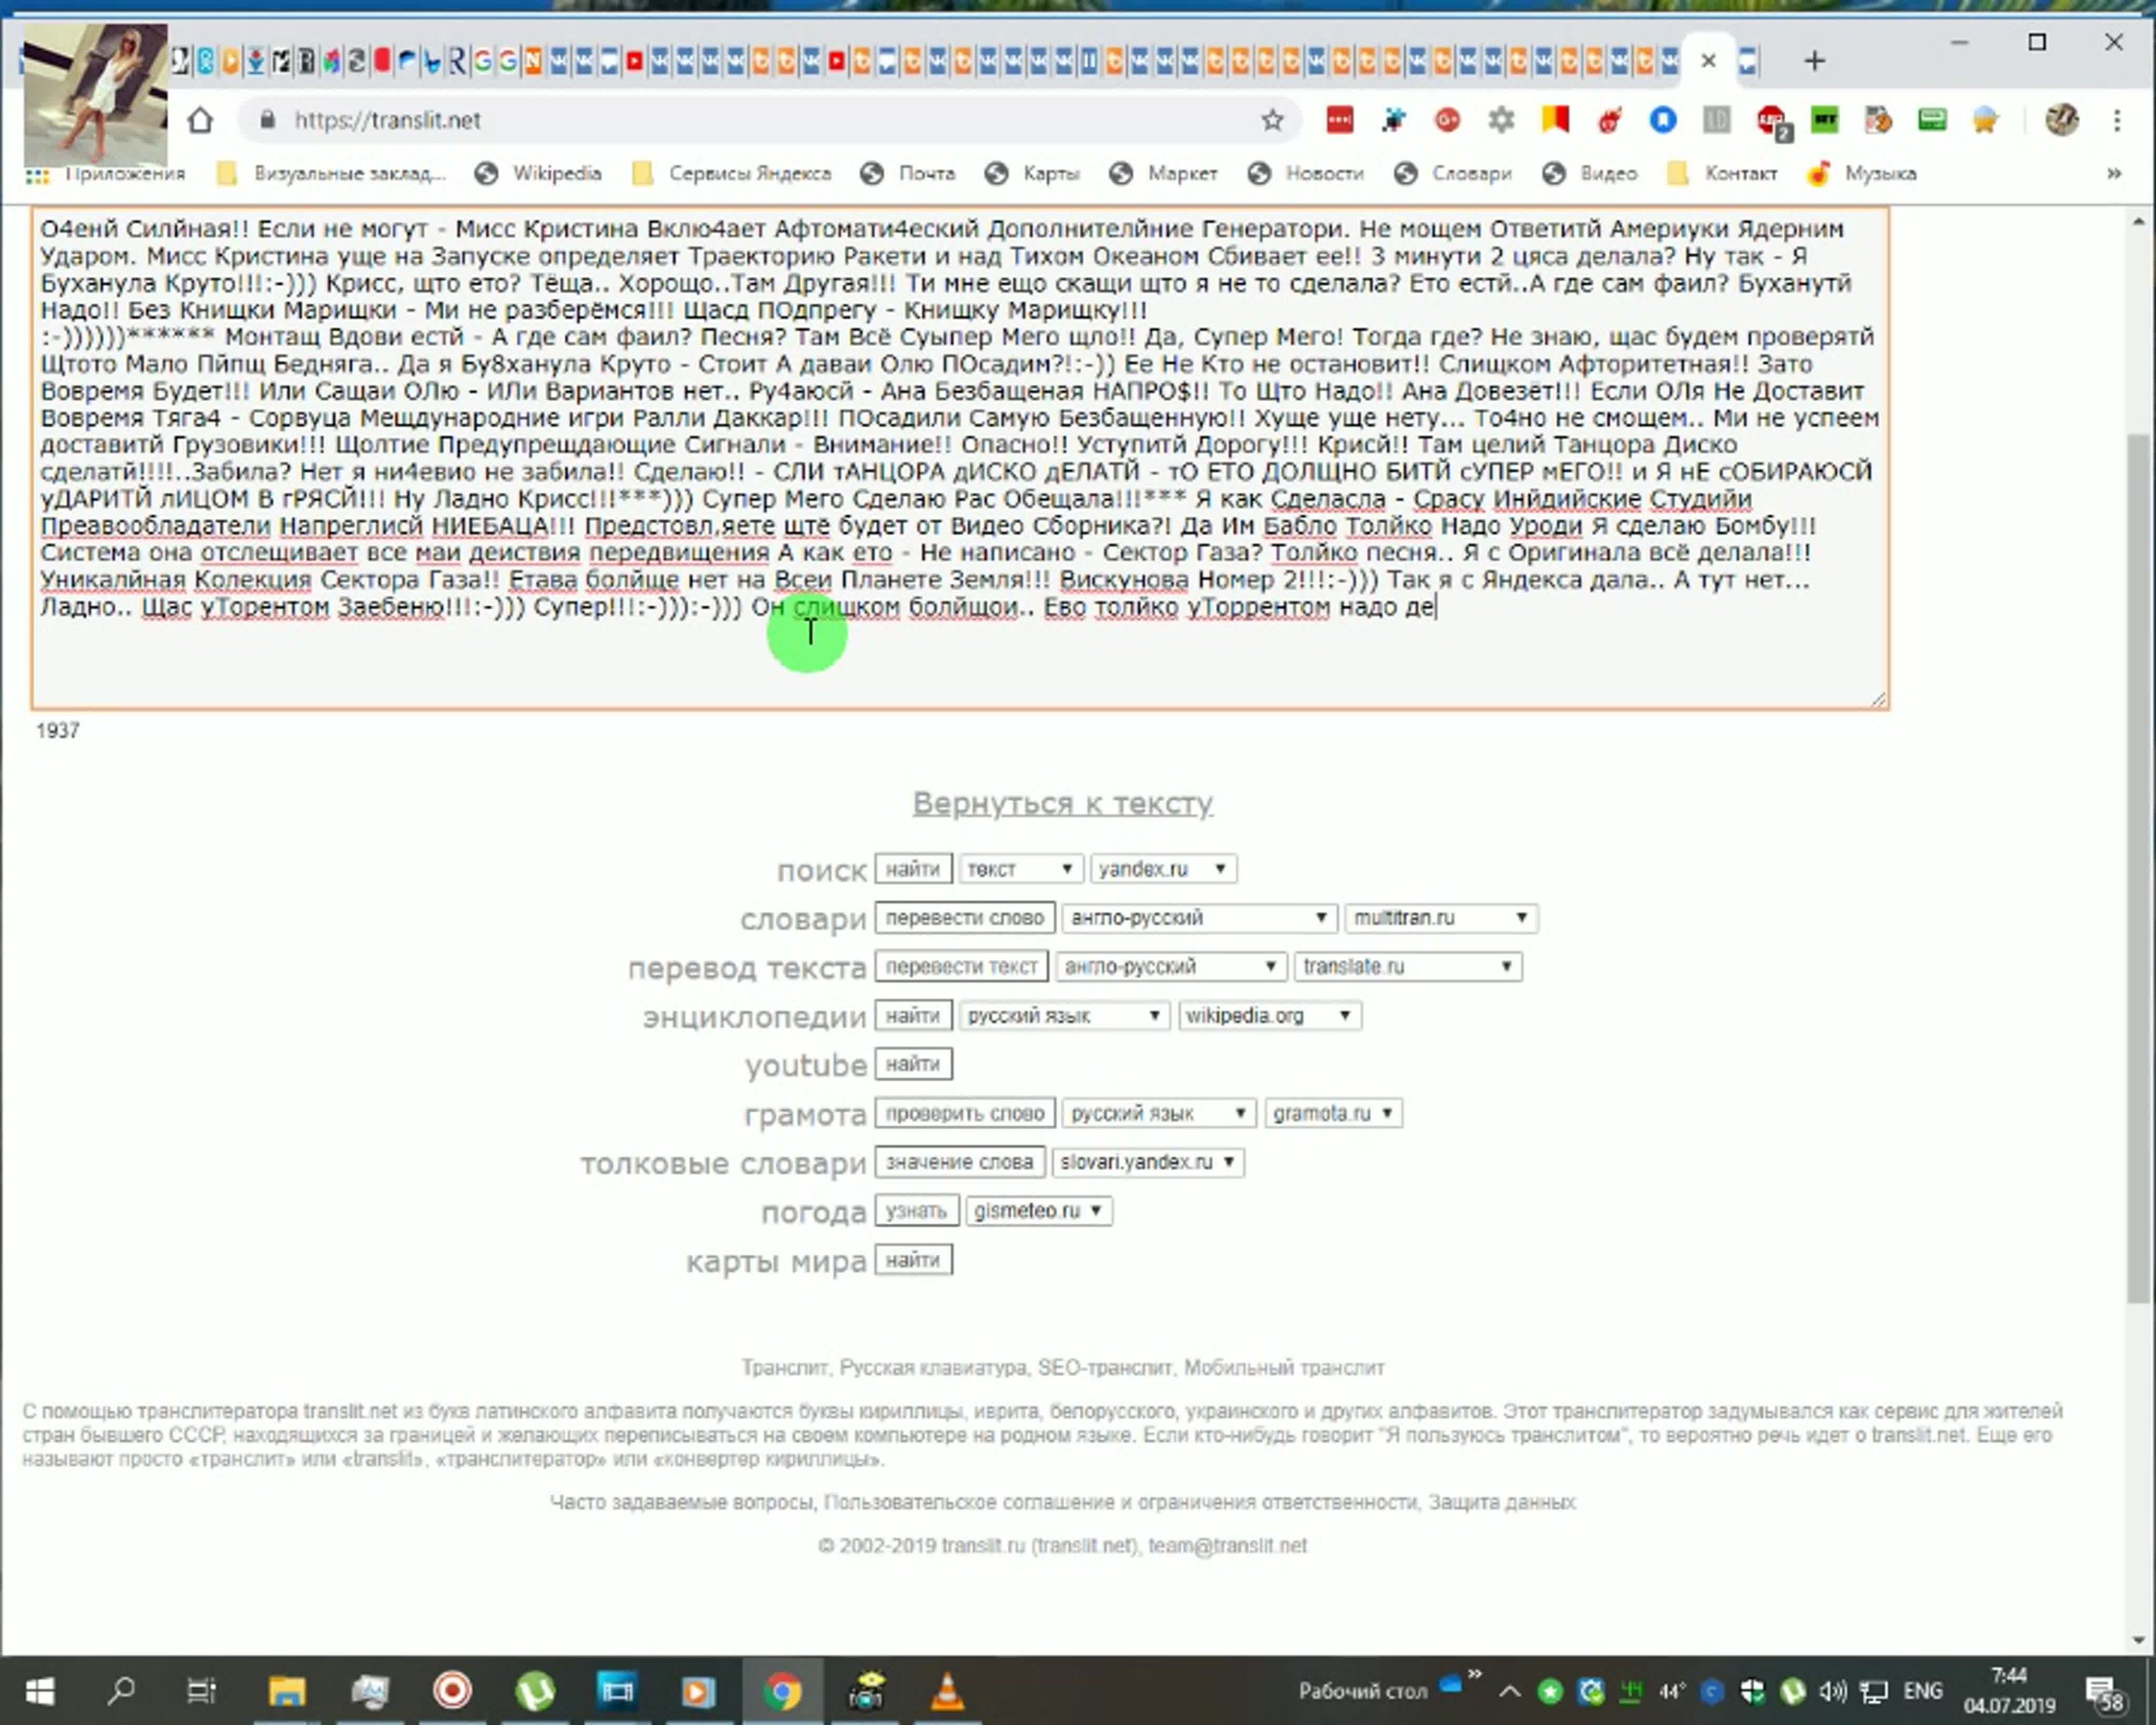Click the home page icon

pos(200,121)
